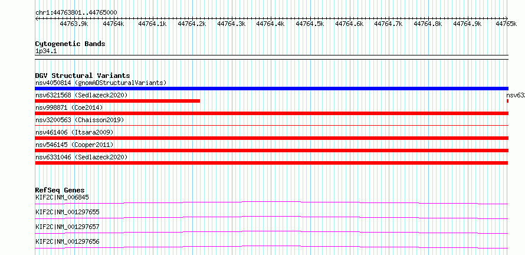Click the 44764.7k ruler tick label
The height and width of the screenshot is (255, 525).
tap(388, 24)
